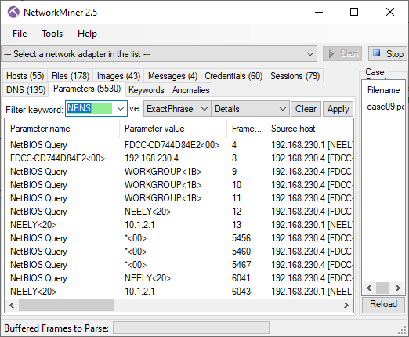The height and width of the screenshot is (337, 409).
Task: Click the Buffered Frames to Parse progress bar
Action: tap(191, 328)
